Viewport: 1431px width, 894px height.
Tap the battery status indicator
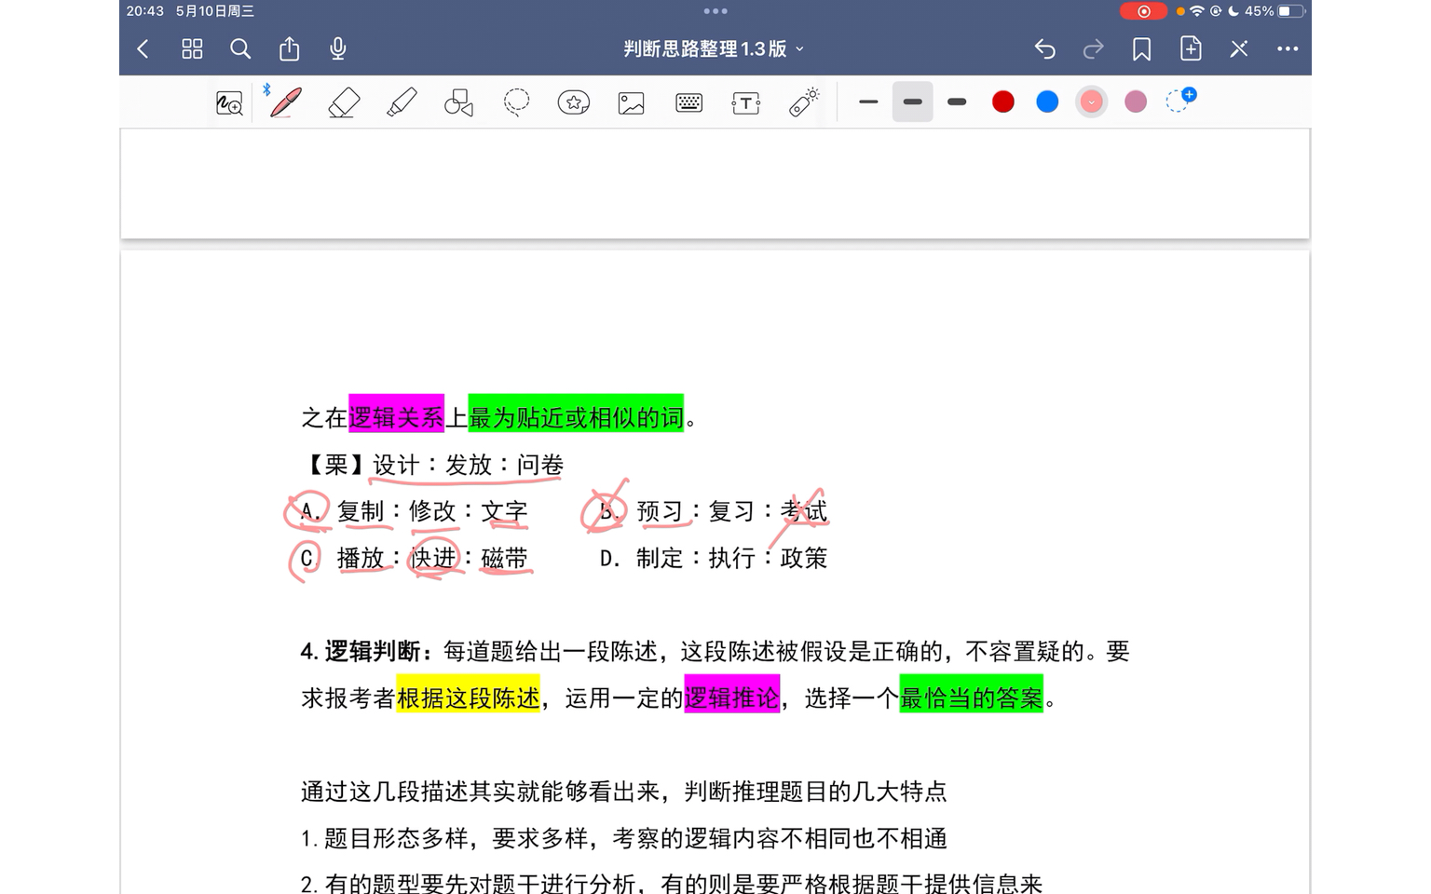tap(1290, 11)
